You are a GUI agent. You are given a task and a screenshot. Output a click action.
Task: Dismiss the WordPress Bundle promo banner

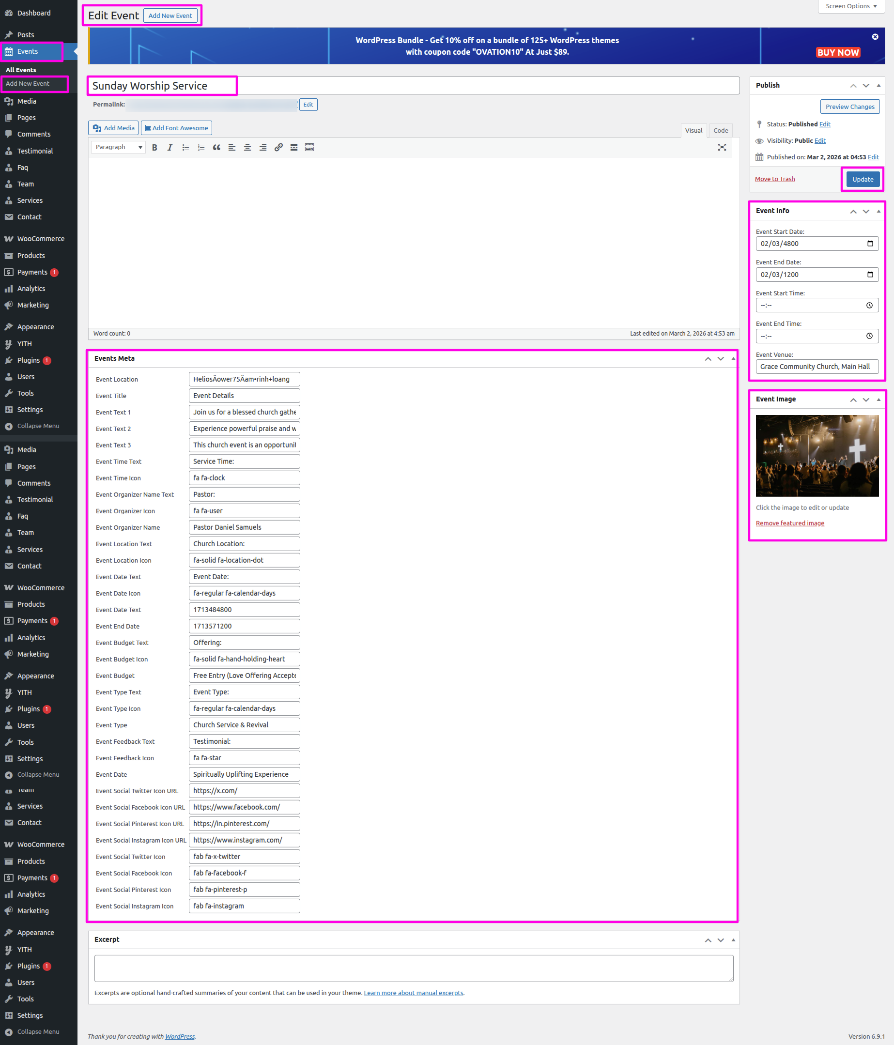tap(875, 37)
